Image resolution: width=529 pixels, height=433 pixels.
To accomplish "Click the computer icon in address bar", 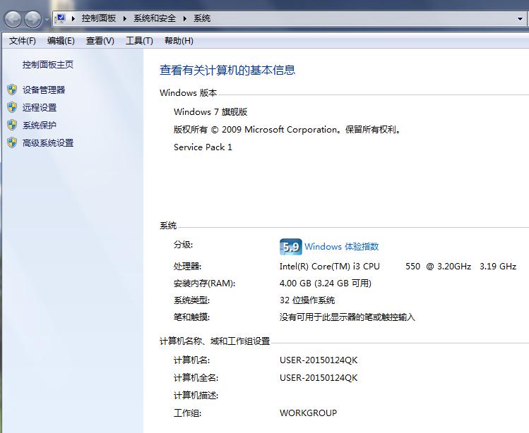I will tap(61, 18).
